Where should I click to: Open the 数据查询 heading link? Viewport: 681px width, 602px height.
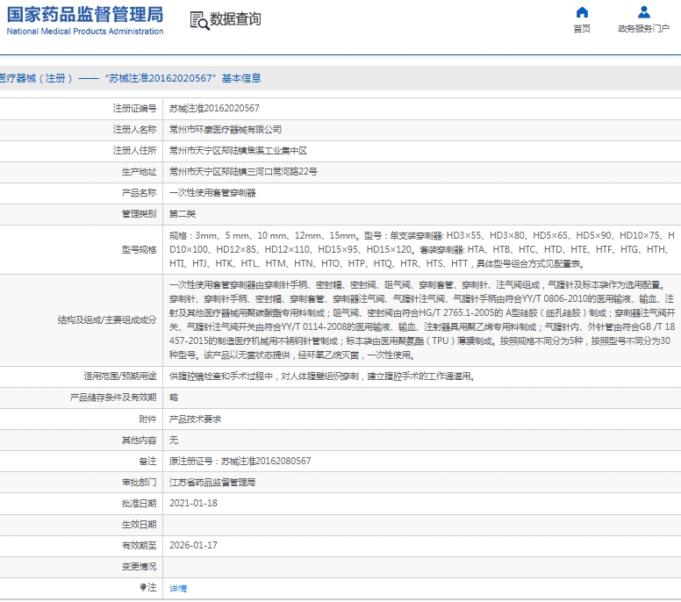coord(235,18)
